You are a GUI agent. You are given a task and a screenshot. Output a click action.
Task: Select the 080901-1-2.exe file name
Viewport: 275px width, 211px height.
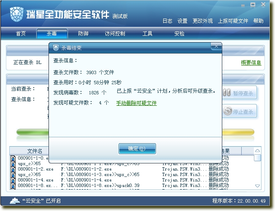(35, 169)
